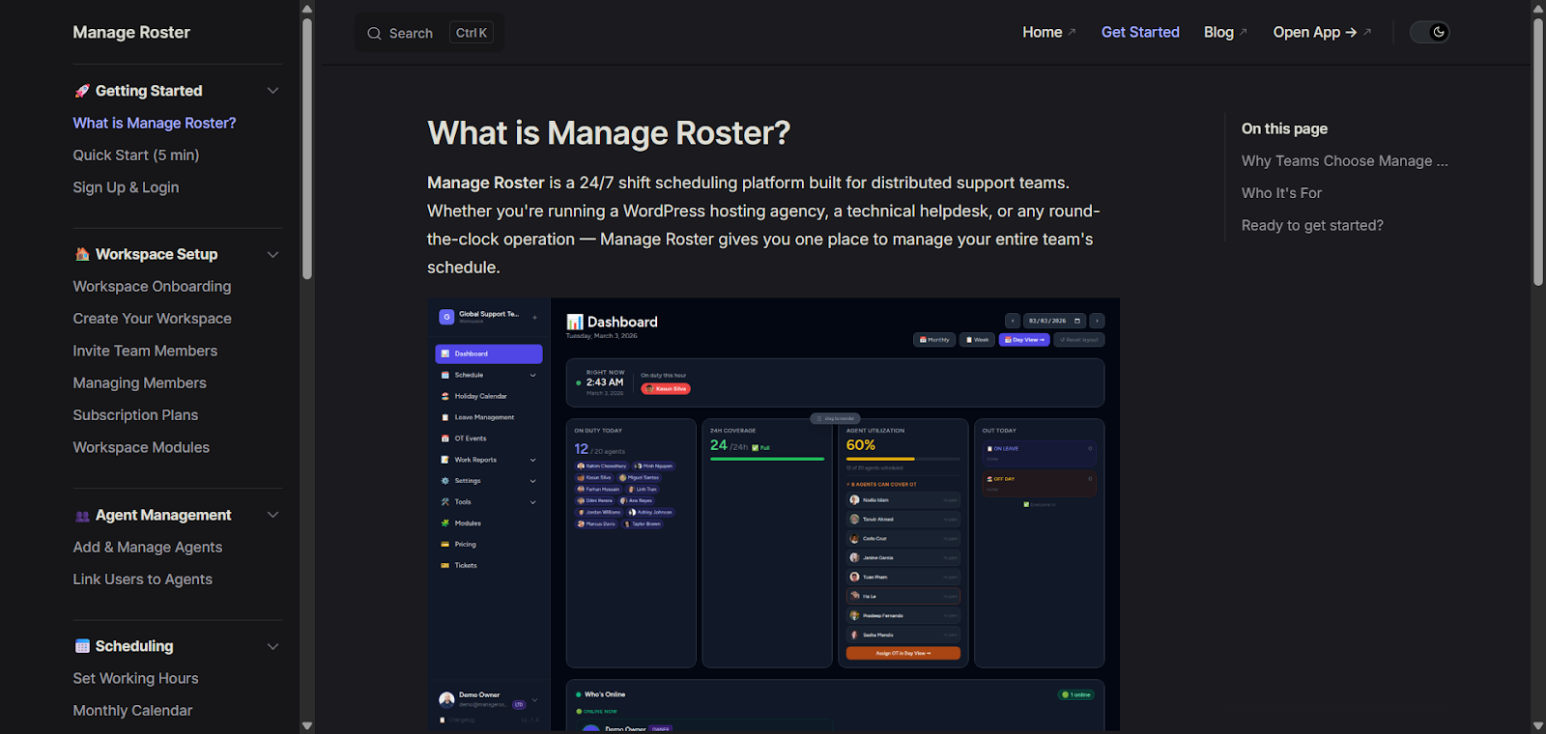Screen dimensions: 1546x734
Task: Click the external link icon beside Blog
Action: (1243, 32)
